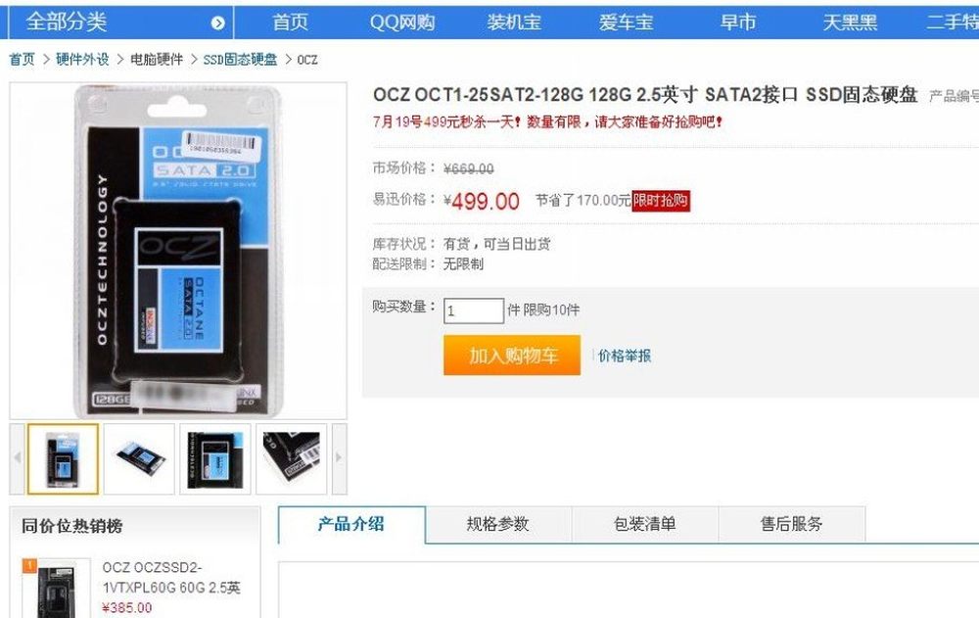
Task: Select 爱车宝 in the top navigation
Action: [626, 23]
